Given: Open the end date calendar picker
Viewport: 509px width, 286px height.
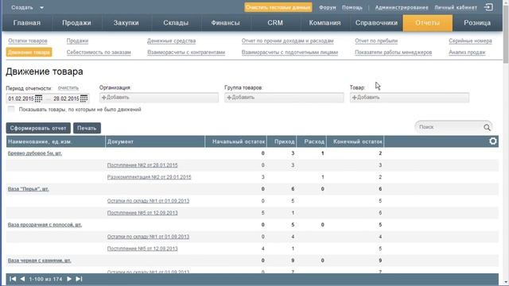Looking at the screenshot, I should click(84, 99).
